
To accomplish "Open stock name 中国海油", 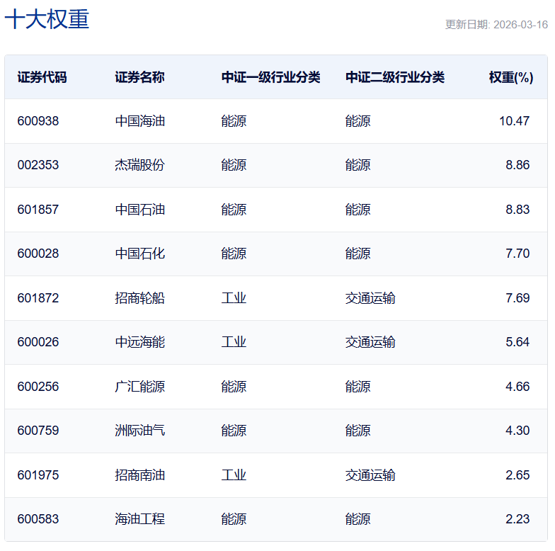I will click(139, 121).
